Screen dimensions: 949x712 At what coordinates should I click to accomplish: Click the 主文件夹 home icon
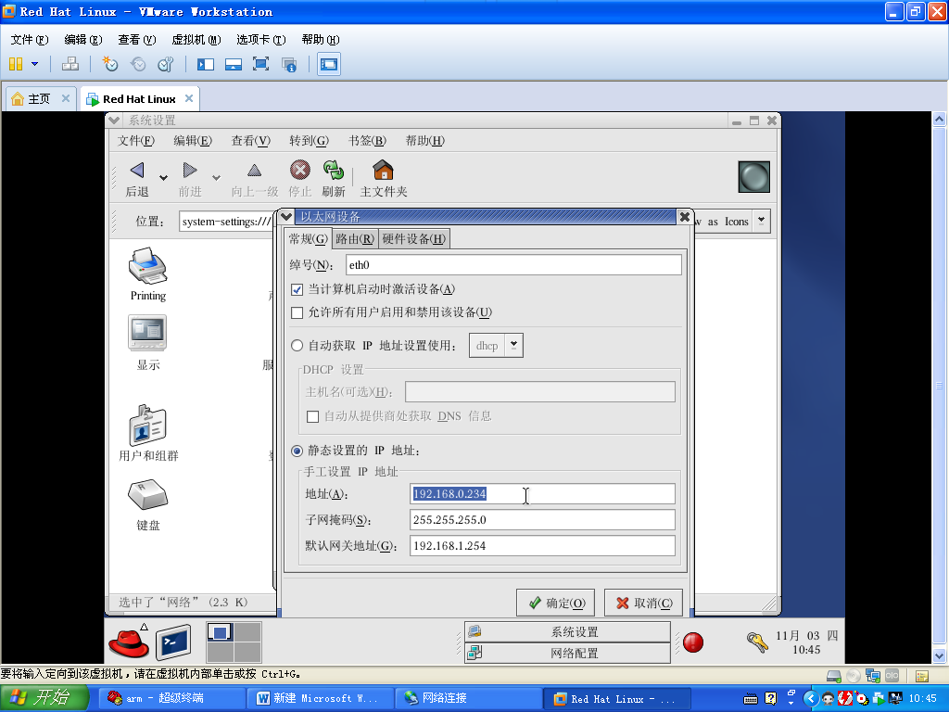point(383,171)
